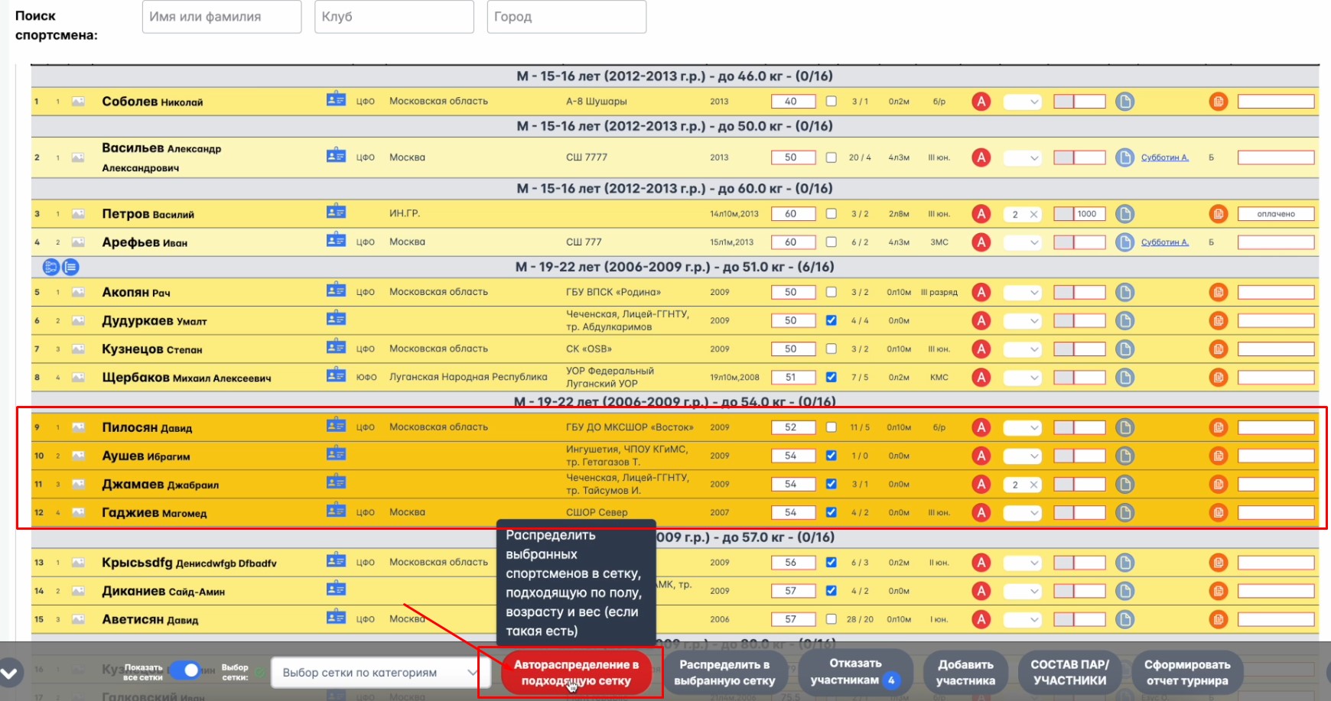Select Отказать участникам with counter 4
Viewport: 1331px width, 701px height.
(x=854, y=672)
